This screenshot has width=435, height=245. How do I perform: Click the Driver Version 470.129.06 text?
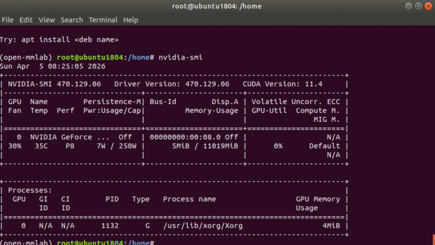172,84
